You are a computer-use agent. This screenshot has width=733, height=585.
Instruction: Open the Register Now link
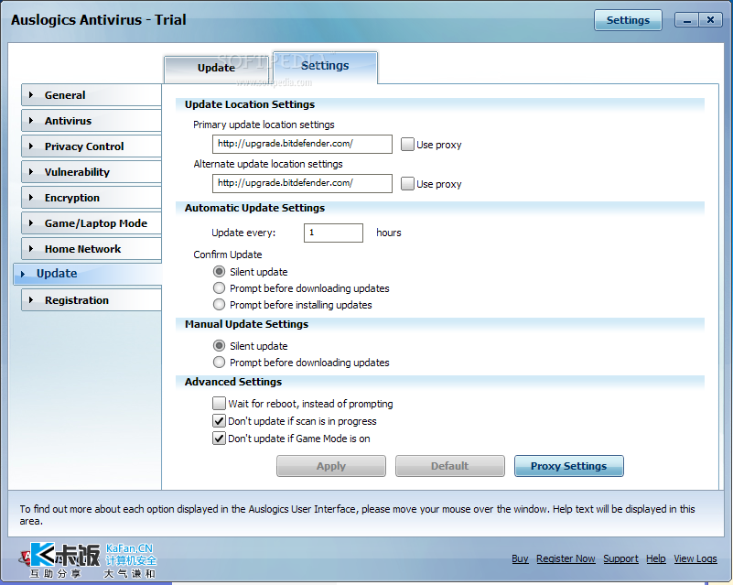(566, 558)
